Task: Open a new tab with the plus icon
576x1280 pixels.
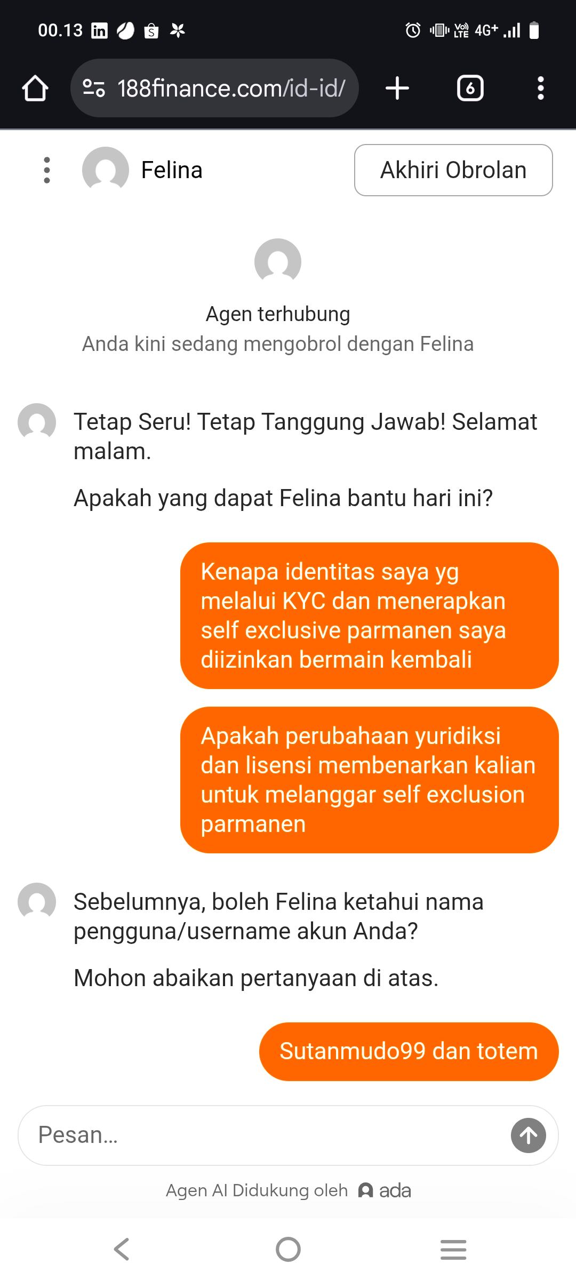Action: click(397, 88)
